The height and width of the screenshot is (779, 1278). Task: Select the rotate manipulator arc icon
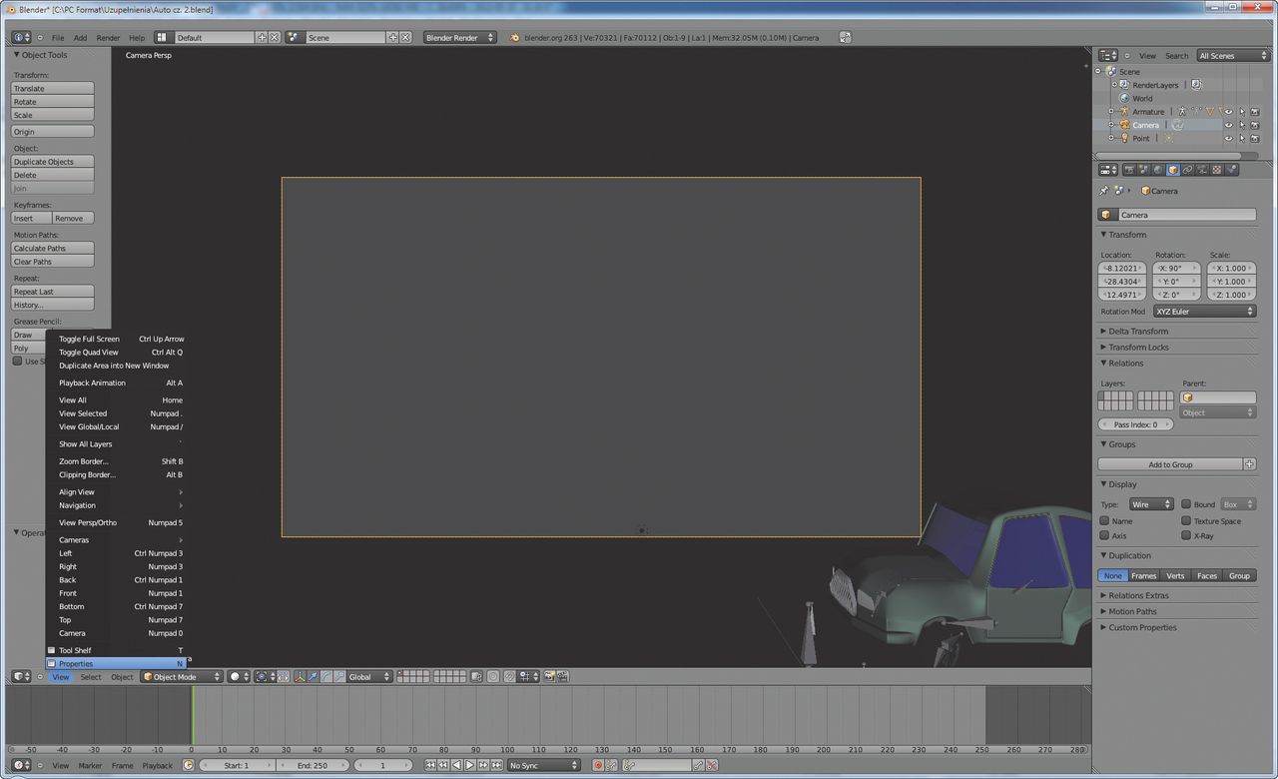coord(326,677)
